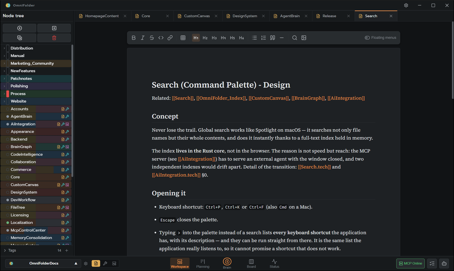Switch to the AgentBrain tab
Image resolution: width=454 pixels, height=271 pixels.
tap(290, 16)
